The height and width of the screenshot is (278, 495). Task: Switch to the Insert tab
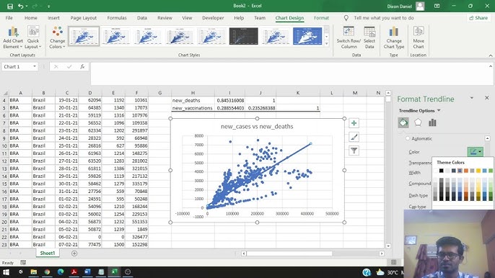pyautogui.click(x=53, y=18)
